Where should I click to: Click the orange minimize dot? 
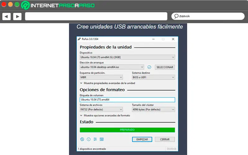pyautogui.click(x=10, y=4)
